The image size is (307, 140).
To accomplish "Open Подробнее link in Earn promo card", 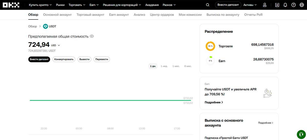I will pos(214,102).
